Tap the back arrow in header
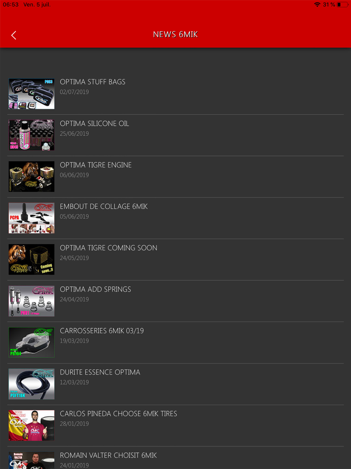The width and height of the screenshot is (351, 469). (14, 35)
